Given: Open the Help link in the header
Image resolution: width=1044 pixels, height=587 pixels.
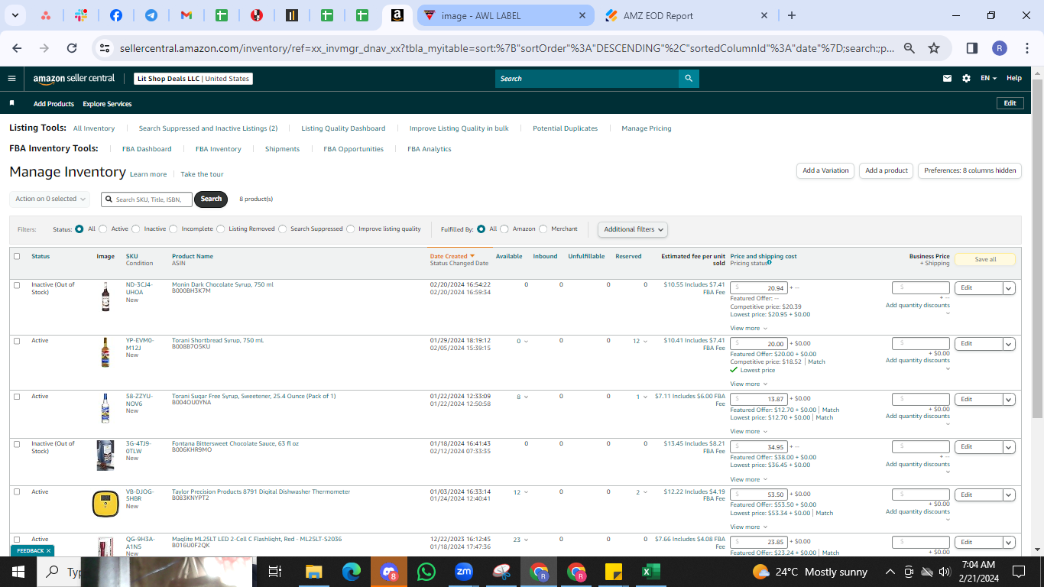Looking at the screenshot, I should click(1014, 78).
